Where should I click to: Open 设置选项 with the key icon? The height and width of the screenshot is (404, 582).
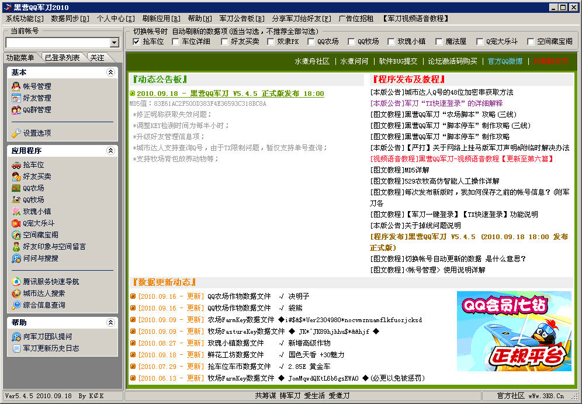16,133
